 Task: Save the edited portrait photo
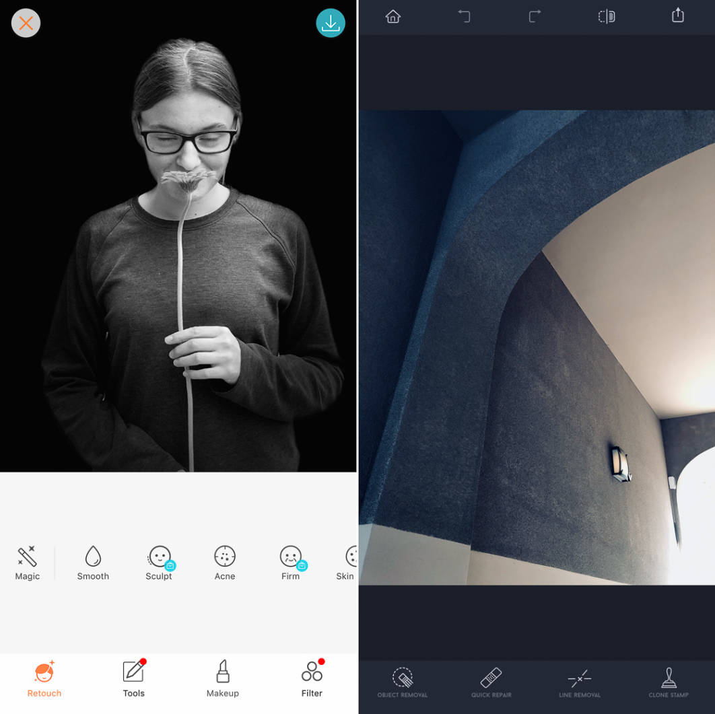pos(331,23)
